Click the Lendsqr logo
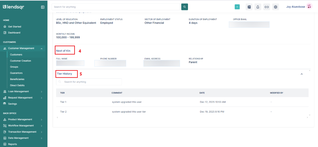This screenshot has height=147, width=318. point(13,7)
